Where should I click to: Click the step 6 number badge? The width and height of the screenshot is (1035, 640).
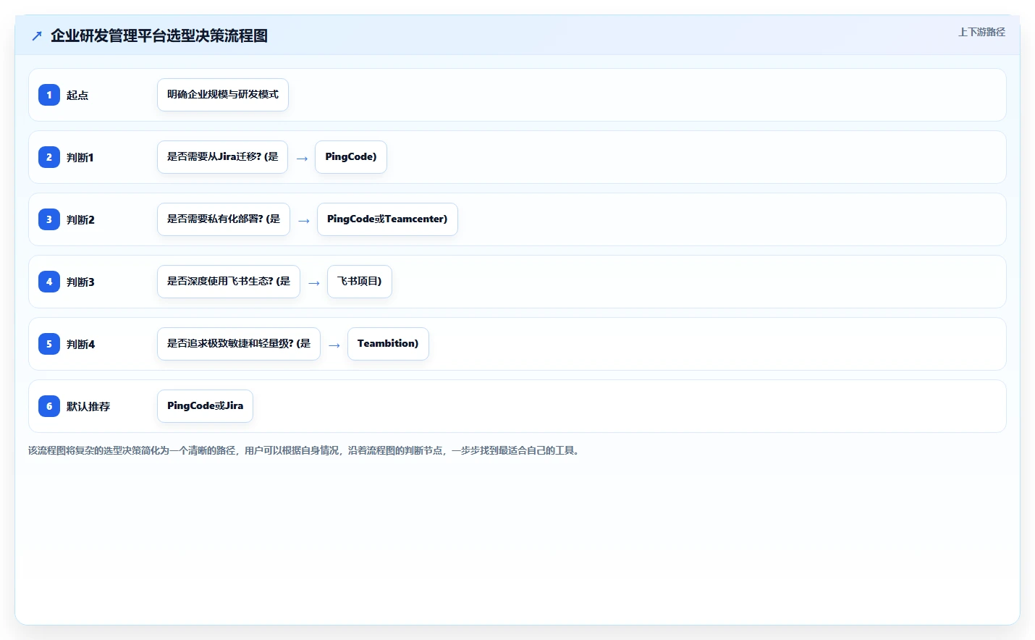49,406
